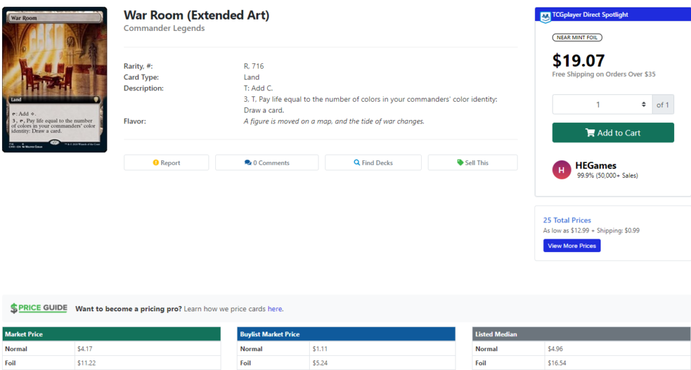Click the flavor text about the map
691x370 pixels.
[x=334, y=121]
